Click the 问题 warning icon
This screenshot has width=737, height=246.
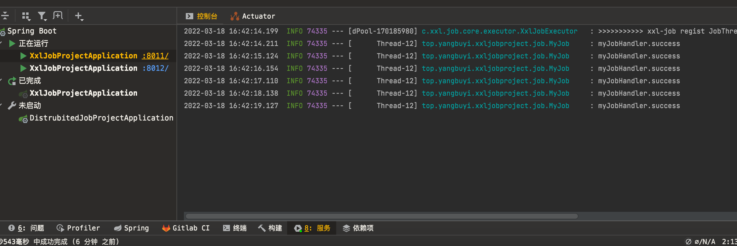(x=11, y=228)
